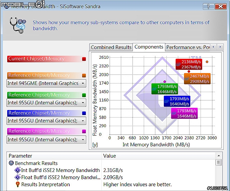This screenshot has width=230, height=191.
Task: Click the stethoscope brain module icon
Action: [18, 25]
